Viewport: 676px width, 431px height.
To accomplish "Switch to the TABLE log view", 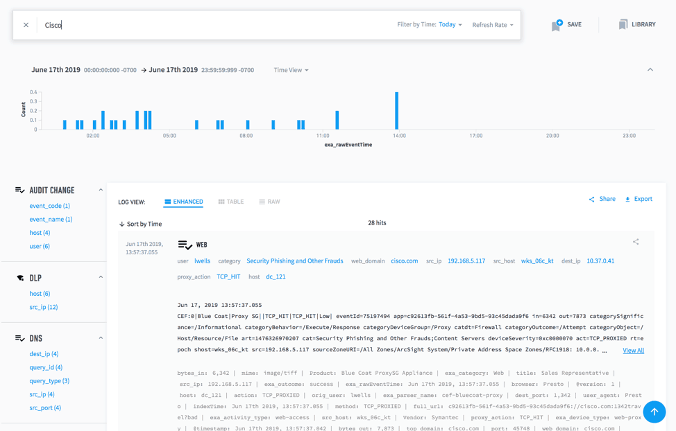I will pos(231,202).
